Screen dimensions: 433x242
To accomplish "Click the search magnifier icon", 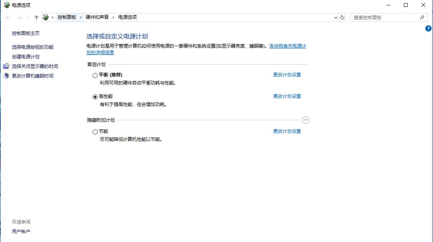I will pos(422,17).
